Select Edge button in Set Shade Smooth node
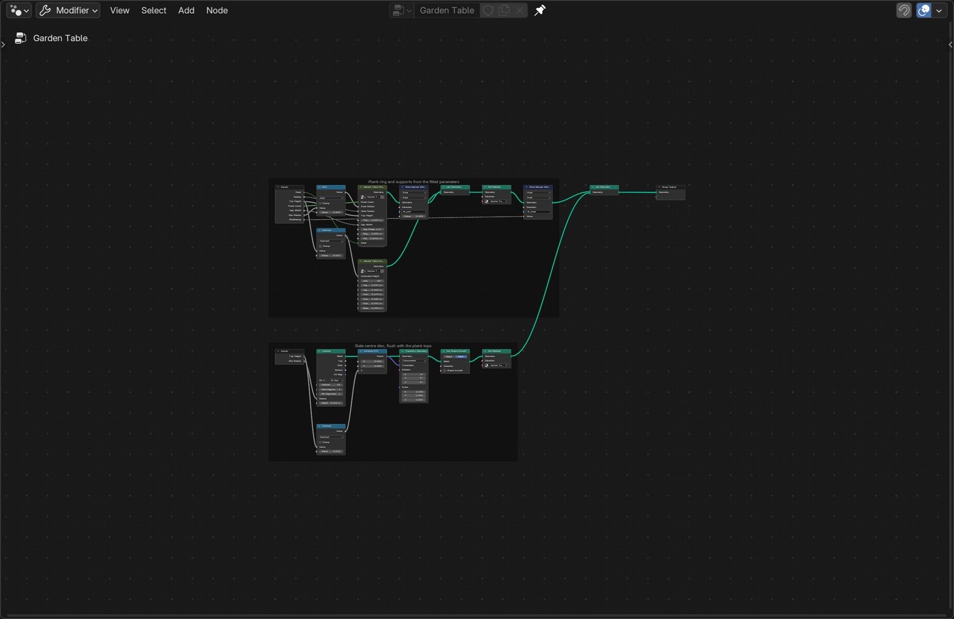Viewport: 954px width, 619px height. click(x=449, y=357)
